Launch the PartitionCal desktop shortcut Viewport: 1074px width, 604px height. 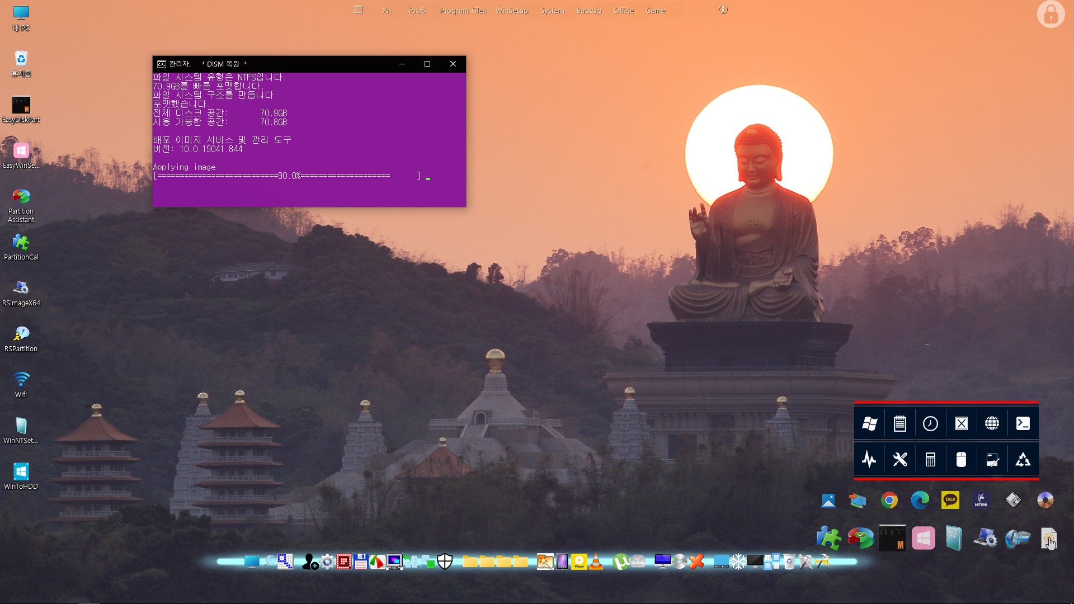21,248
